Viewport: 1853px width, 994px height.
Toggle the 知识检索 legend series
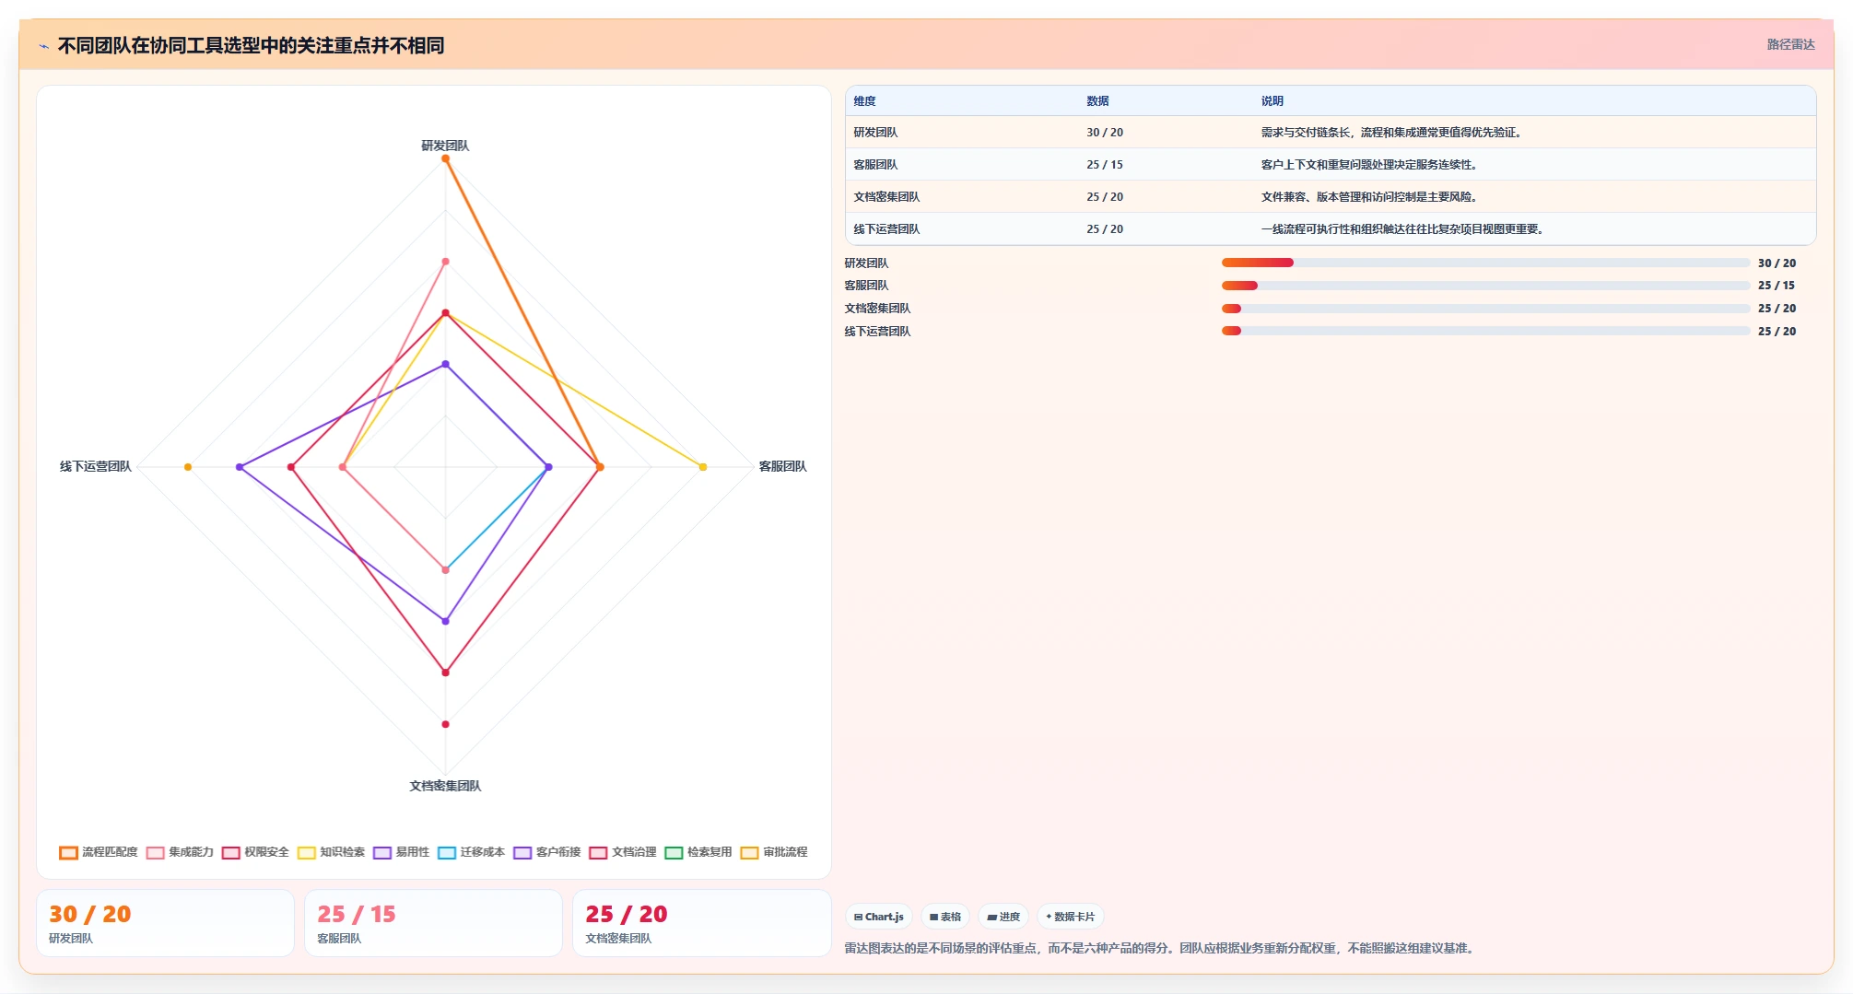coord(331,852)
